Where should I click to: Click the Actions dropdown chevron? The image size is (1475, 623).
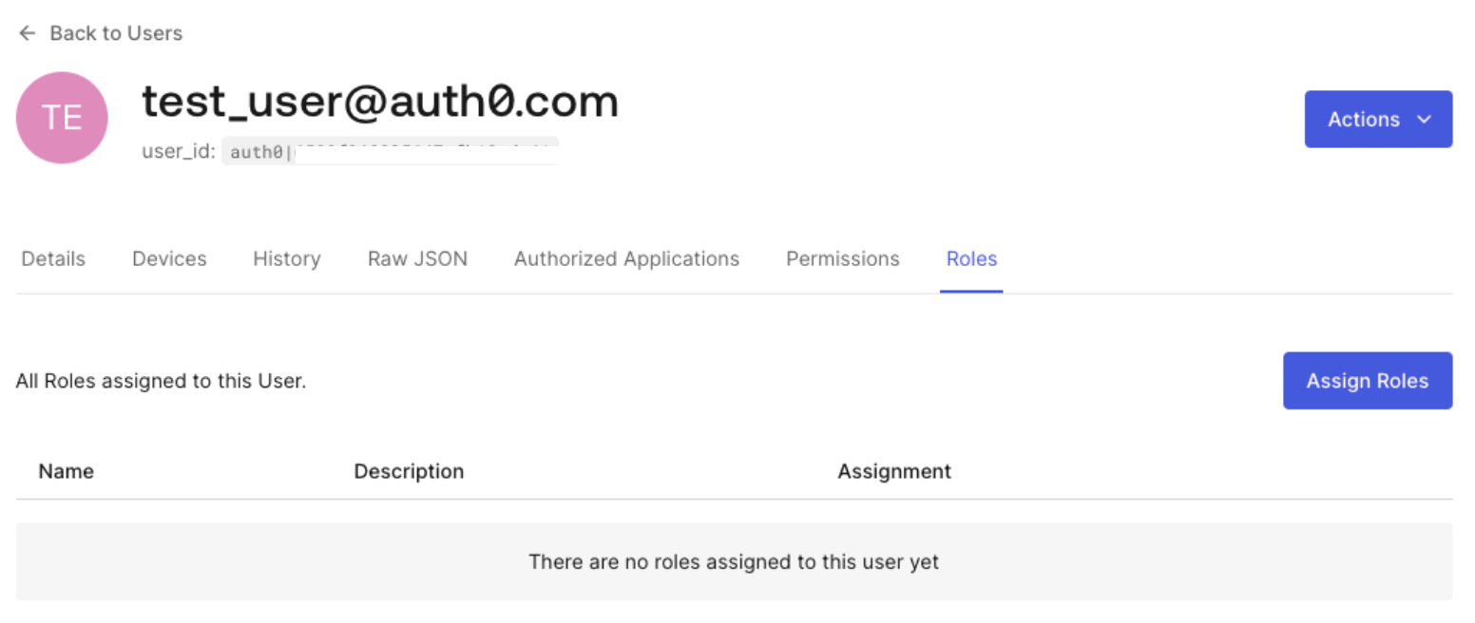(1424, 119)
